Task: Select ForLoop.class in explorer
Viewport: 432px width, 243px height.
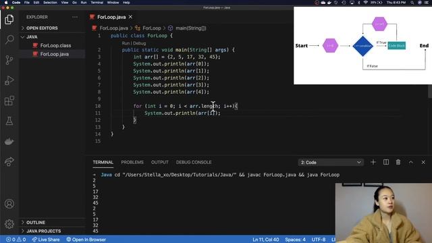Action: pos(55,45)
